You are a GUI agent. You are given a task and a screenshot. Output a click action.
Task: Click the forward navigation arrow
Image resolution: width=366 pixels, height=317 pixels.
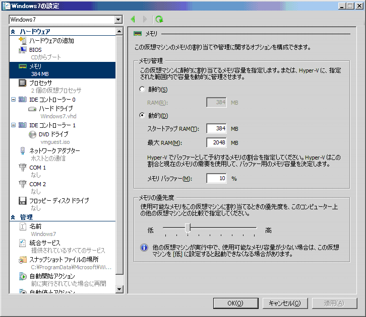(145, 19)
